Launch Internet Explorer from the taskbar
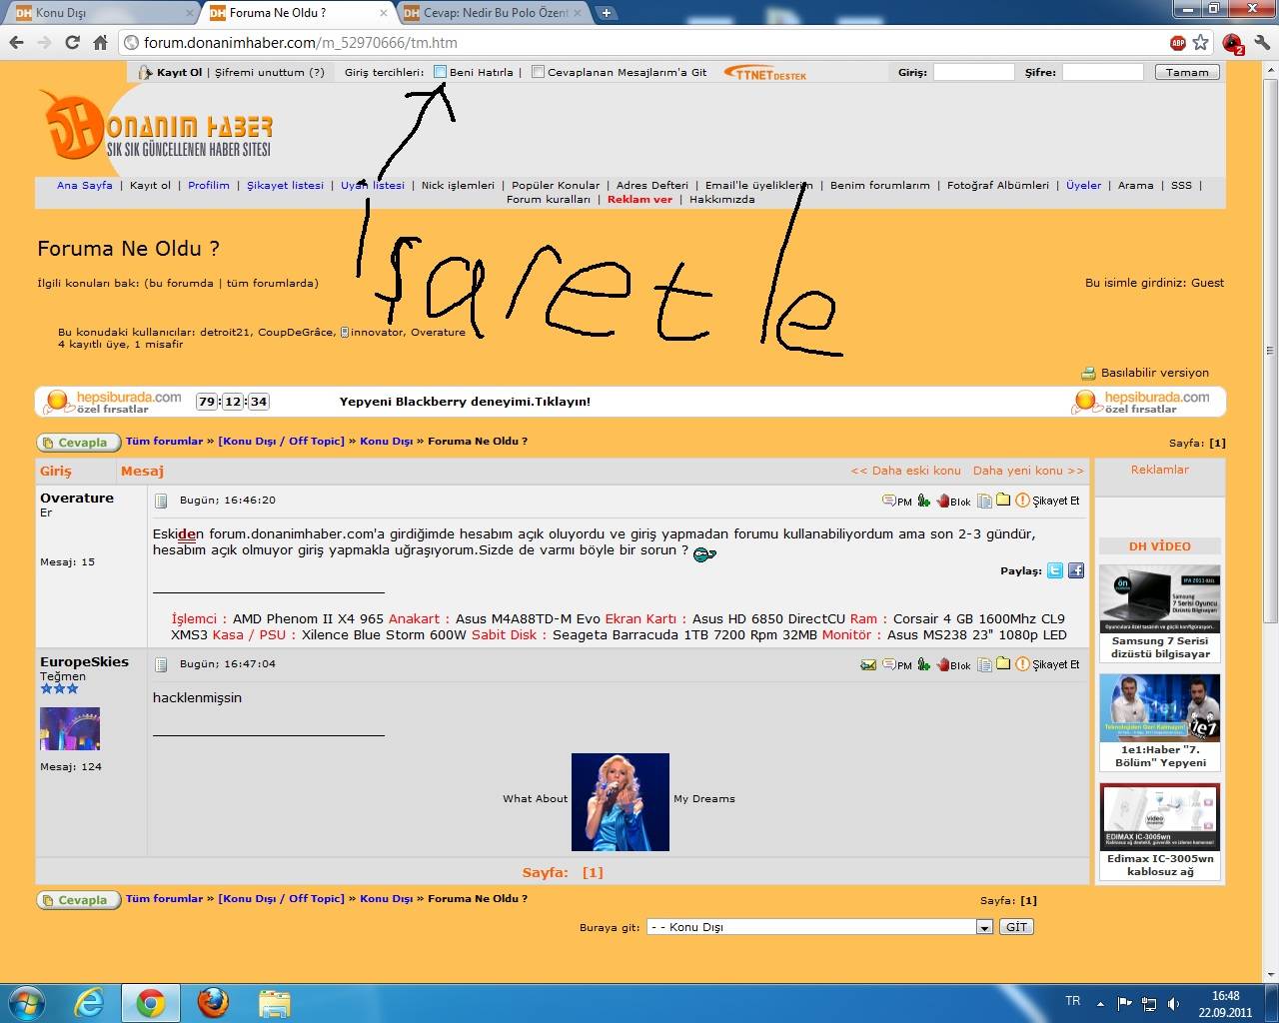The image size is (1279, 1023). tap(89, 1002)
